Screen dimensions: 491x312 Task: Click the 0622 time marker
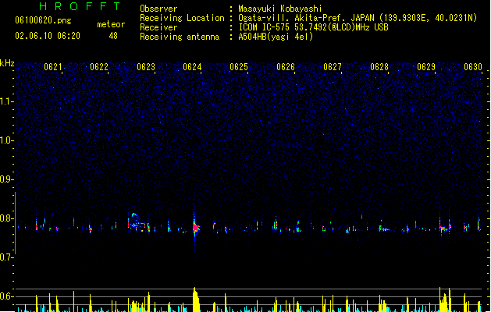(99, 67)
